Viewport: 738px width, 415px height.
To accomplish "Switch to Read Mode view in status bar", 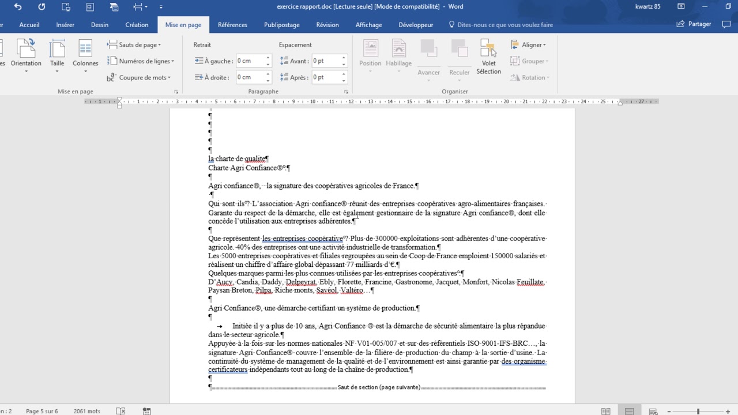I will point(605,411).
